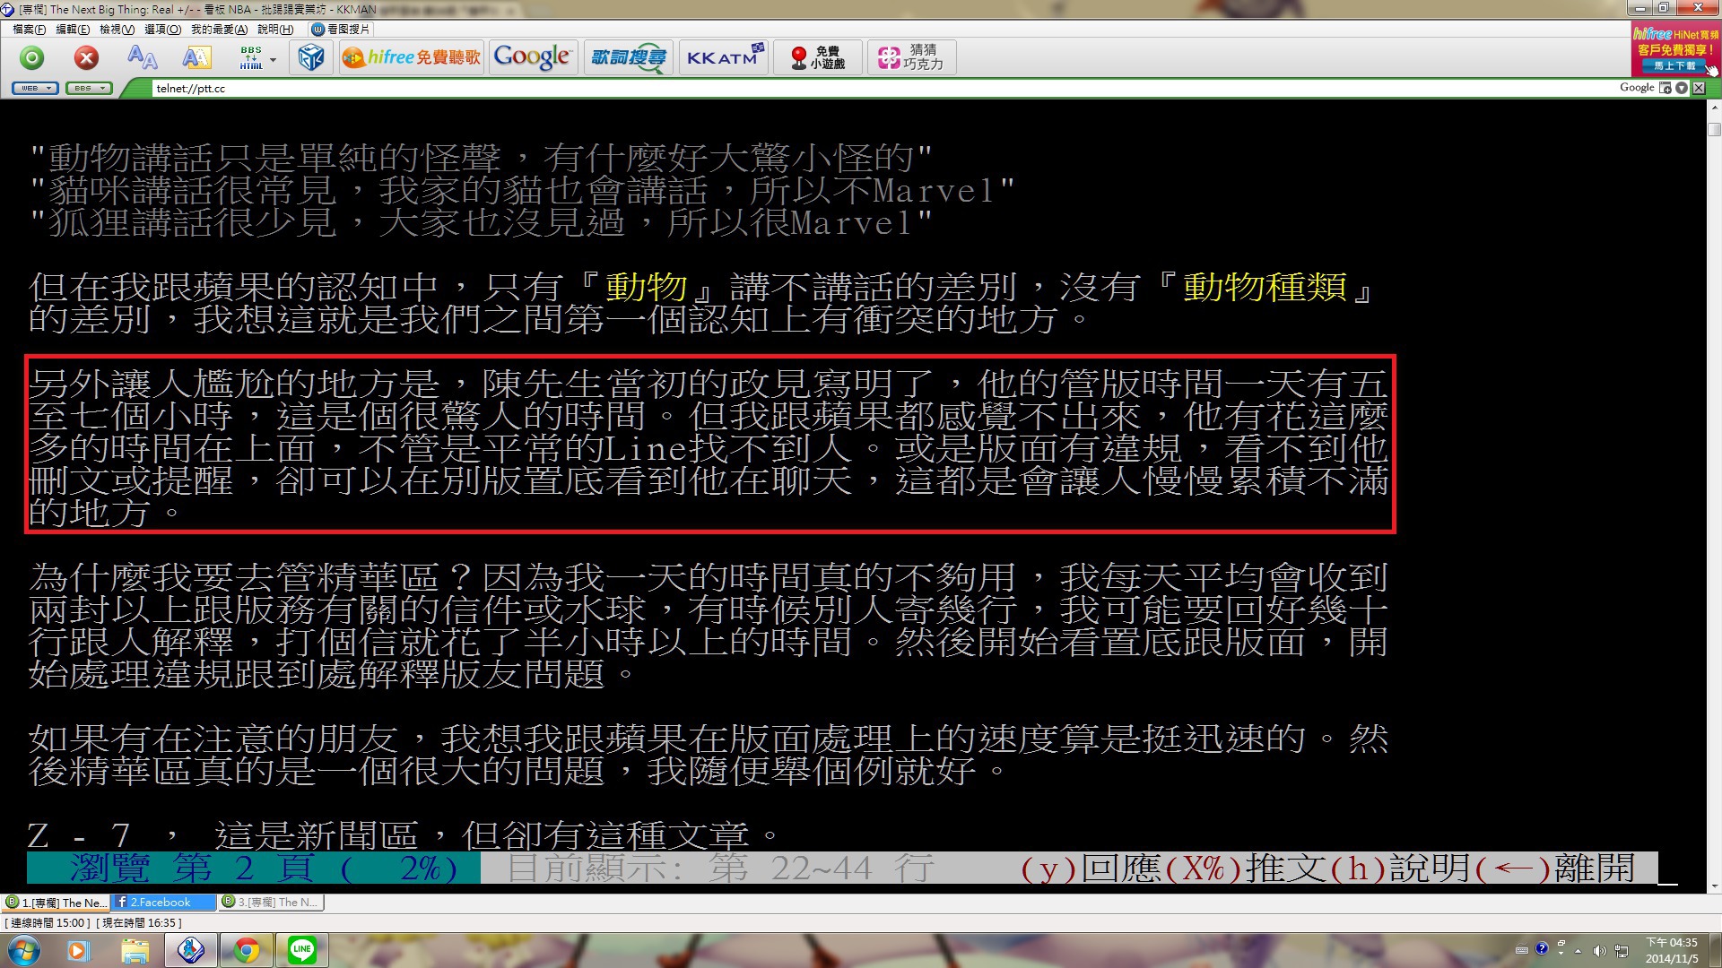1722x968 pixels.
Task: Open the WEB dropdown selector
Action: pyautogui.click(x=36, y=88)
